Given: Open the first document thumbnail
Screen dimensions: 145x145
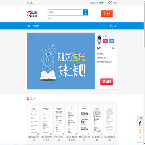Looking at the screenshot, I should point(34,120).
